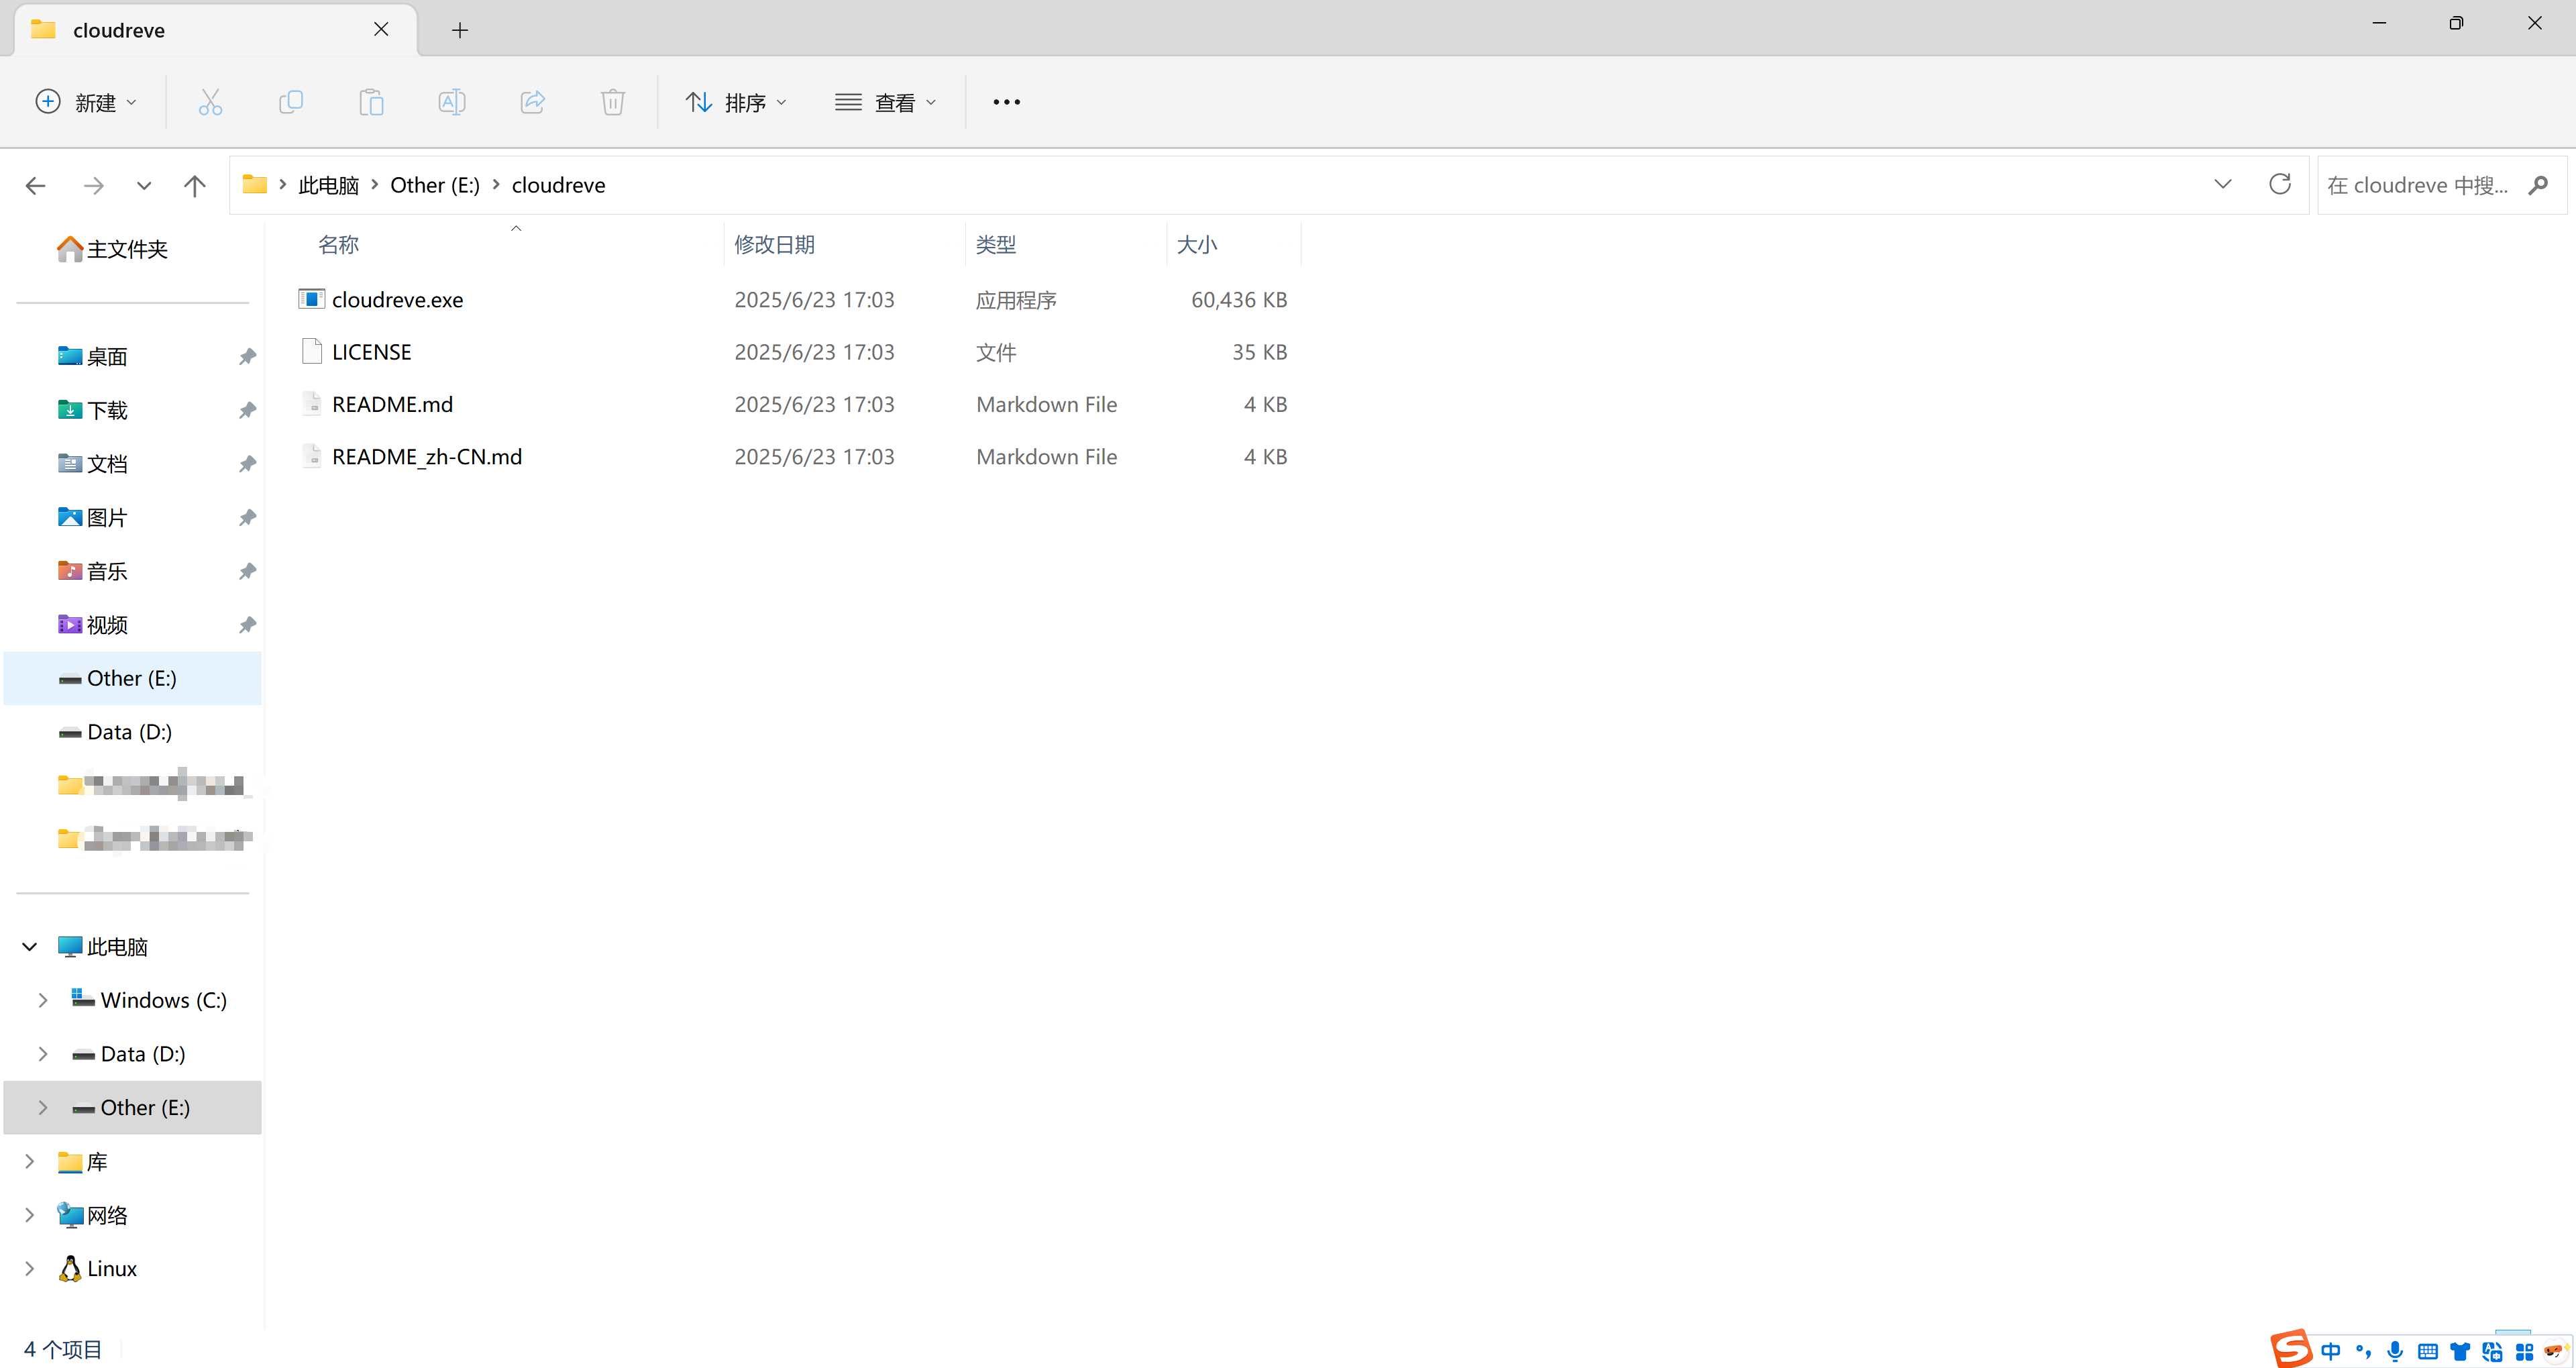This screenshot has width=2576, height=1368.
Task: Click the Sogou microphone voice input
Action: (x=2395, y=1351)
